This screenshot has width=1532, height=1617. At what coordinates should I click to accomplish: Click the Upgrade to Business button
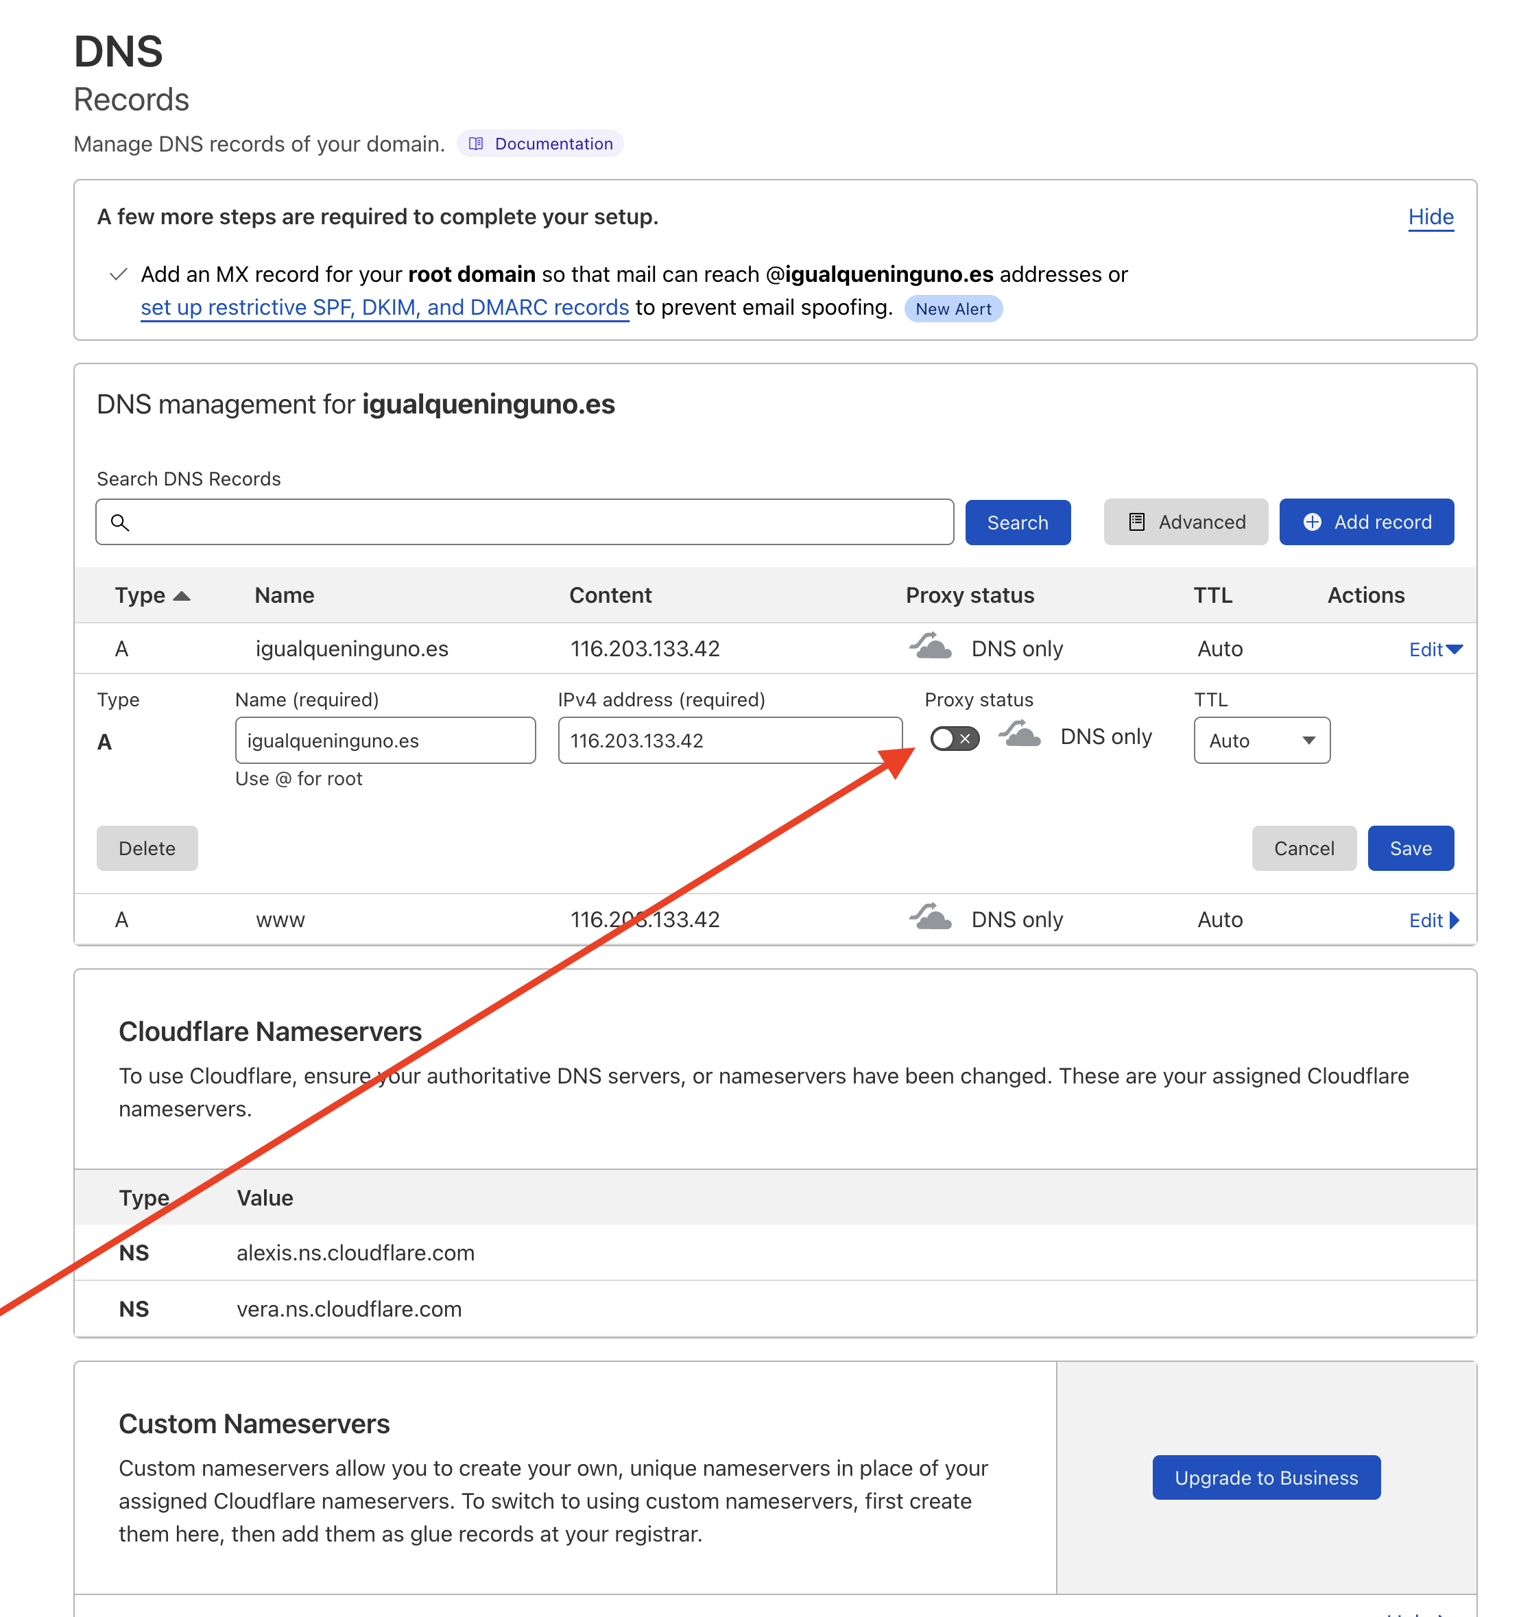pos(1266,1477)
